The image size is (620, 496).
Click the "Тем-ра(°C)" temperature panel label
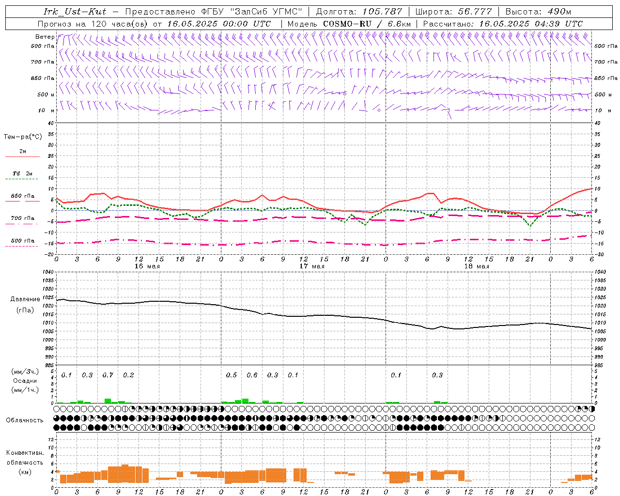23,137
